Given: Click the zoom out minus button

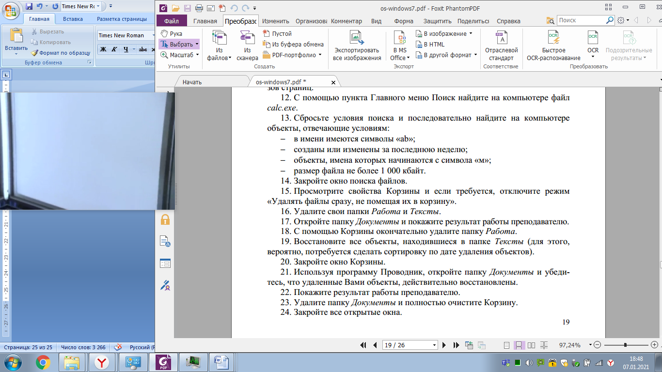Looking at the screenshot, I should tap(597, 345).
